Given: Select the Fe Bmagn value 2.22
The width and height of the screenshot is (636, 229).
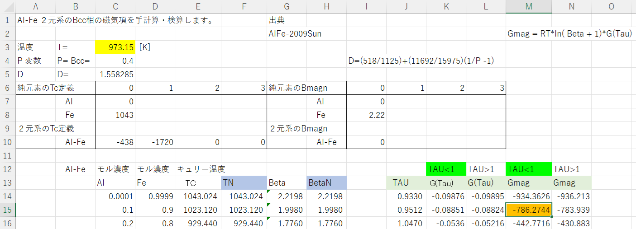Looking at the screenshot, I should pyautogui.click(x=366, y=115).
